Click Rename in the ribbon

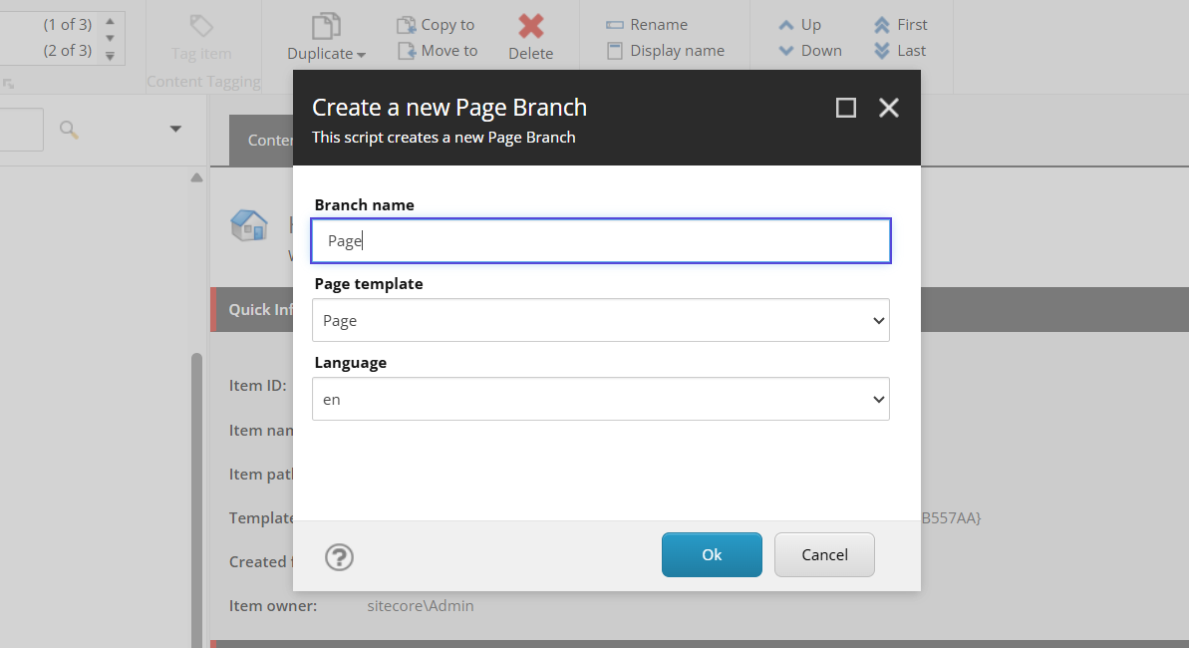pos(647,25)
